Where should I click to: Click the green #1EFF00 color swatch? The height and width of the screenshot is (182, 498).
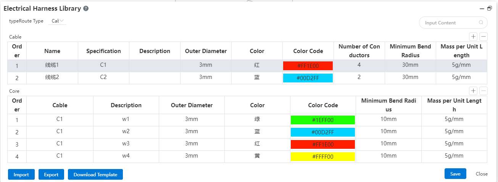click(323, 120)
